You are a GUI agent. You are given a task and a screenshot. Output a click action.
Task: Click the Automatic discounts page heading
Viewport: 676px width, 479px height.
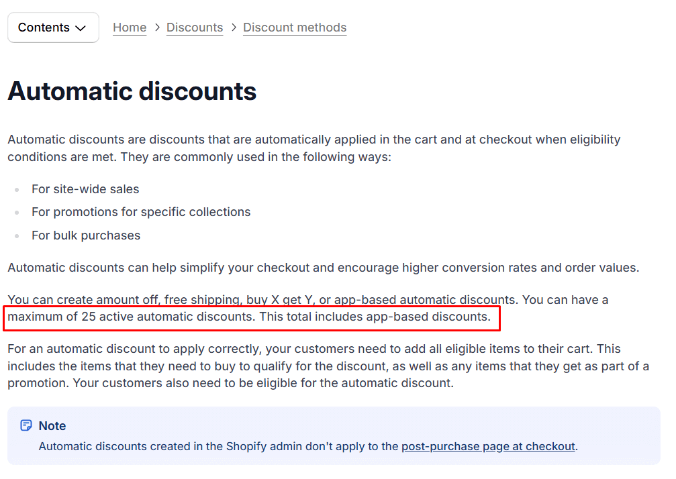[x=132, y=91]
